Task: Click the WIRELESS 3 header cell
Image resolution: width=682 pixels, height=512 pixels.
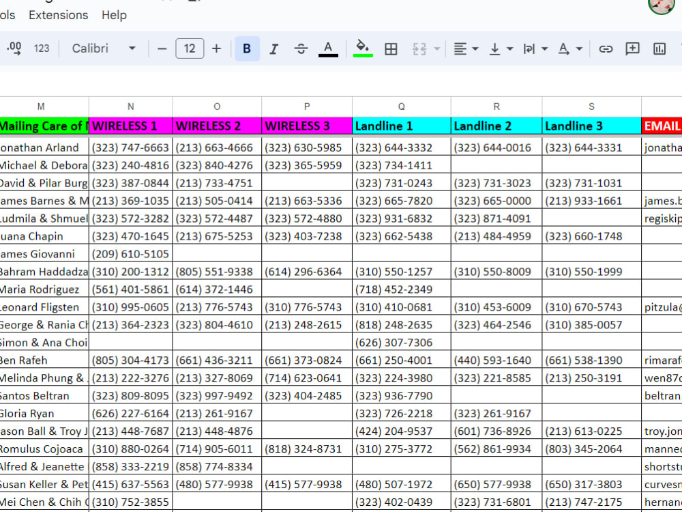Action: (307, 126)
